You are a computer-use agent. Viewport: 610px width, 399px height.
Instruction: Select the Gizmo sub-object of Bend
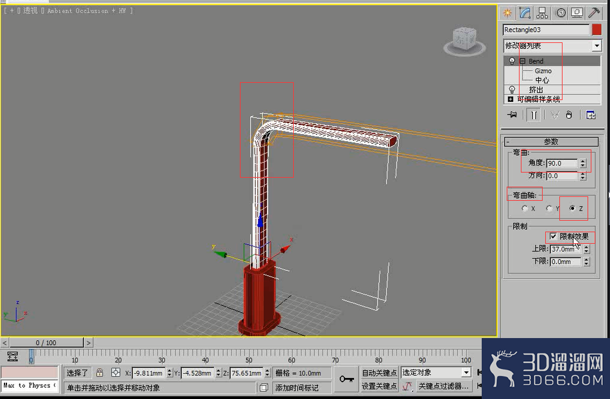543,71
